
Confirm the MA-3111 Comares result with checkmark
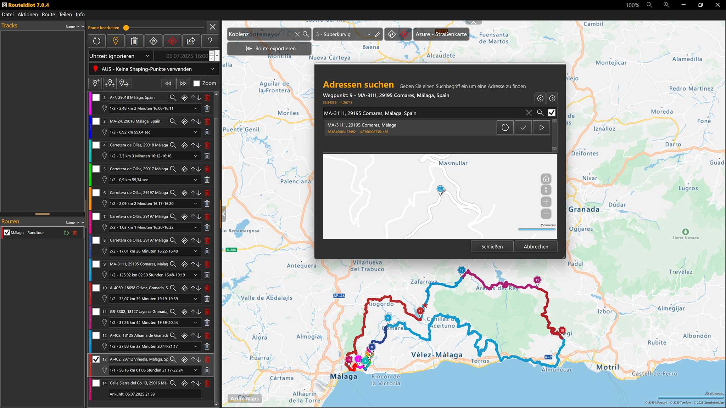(x=523, y=127)
